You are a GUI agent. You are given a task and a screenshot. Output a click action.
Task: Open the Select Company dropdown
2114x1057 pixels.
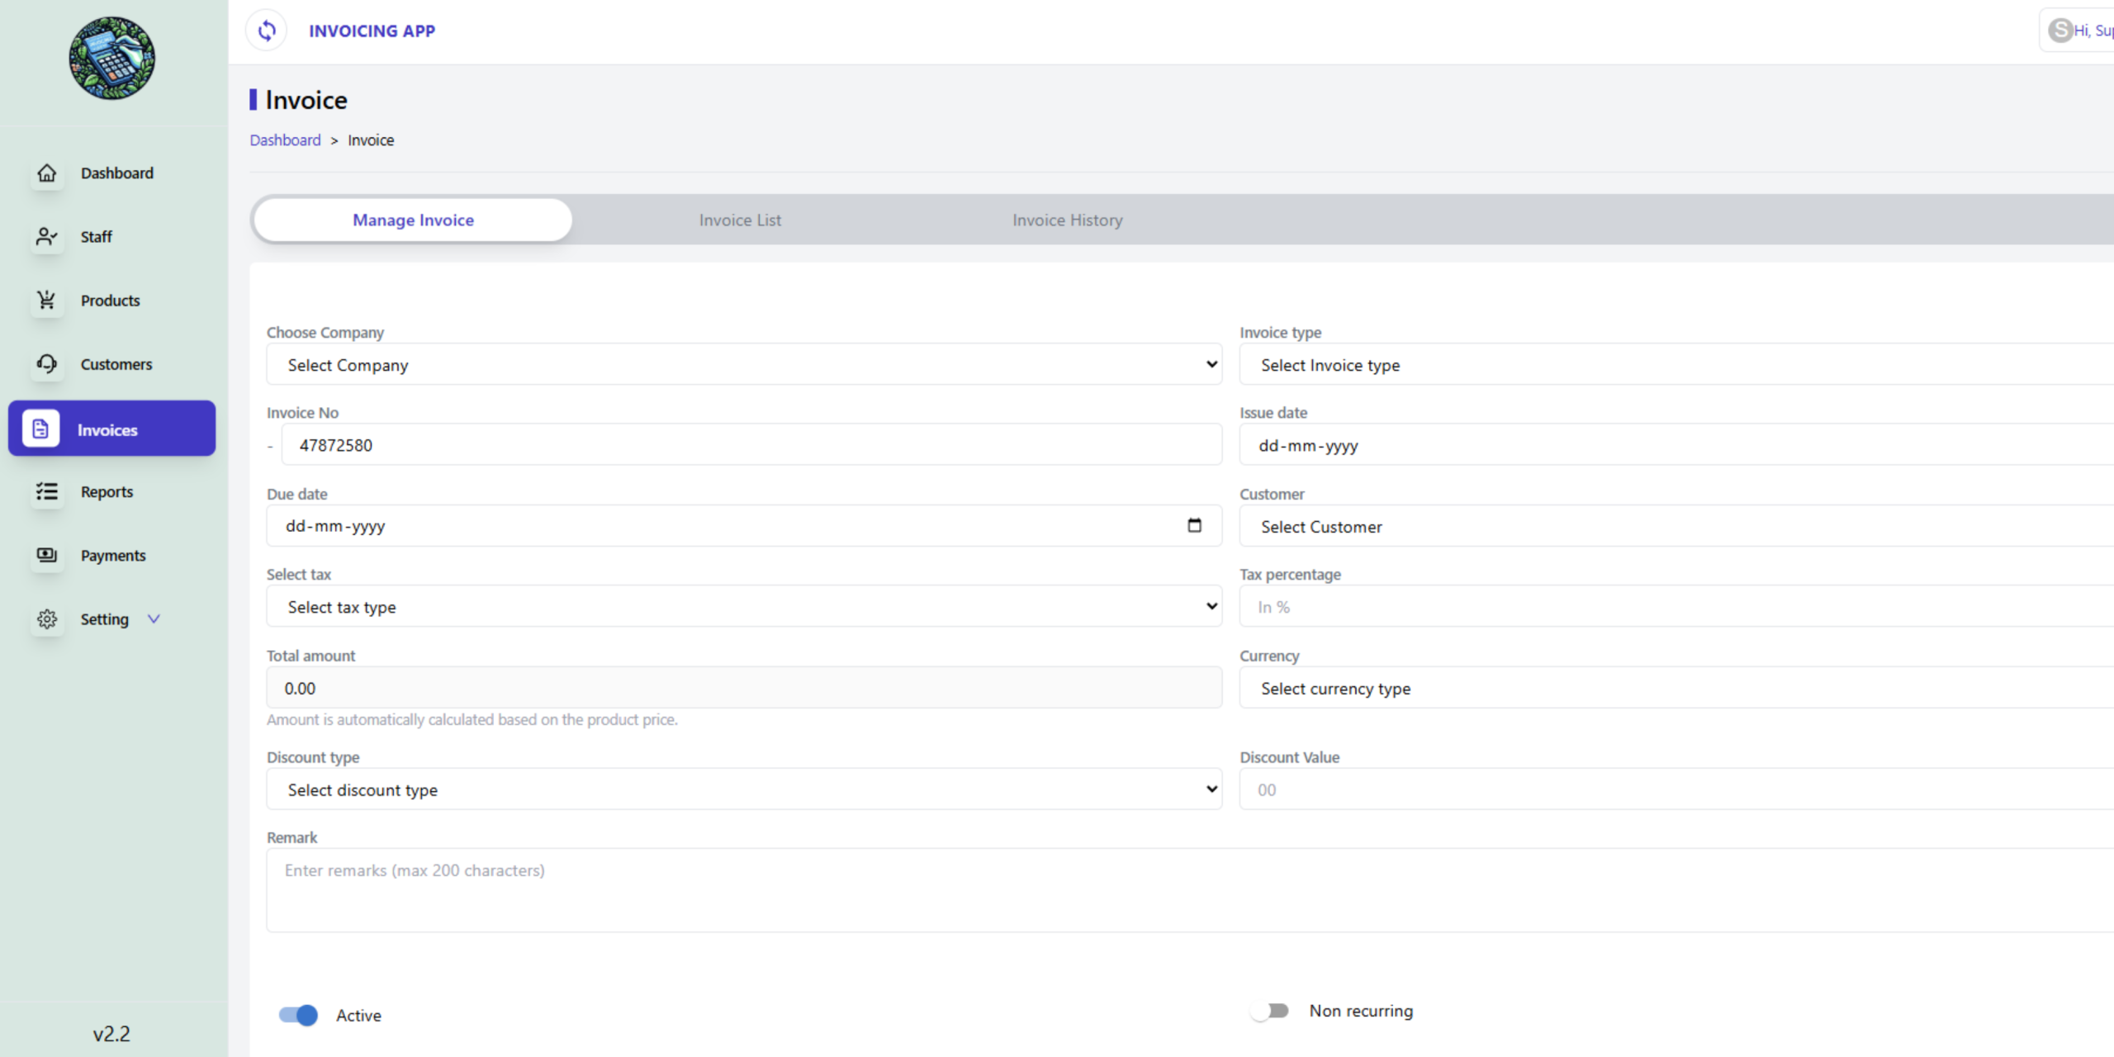[743, 364]
